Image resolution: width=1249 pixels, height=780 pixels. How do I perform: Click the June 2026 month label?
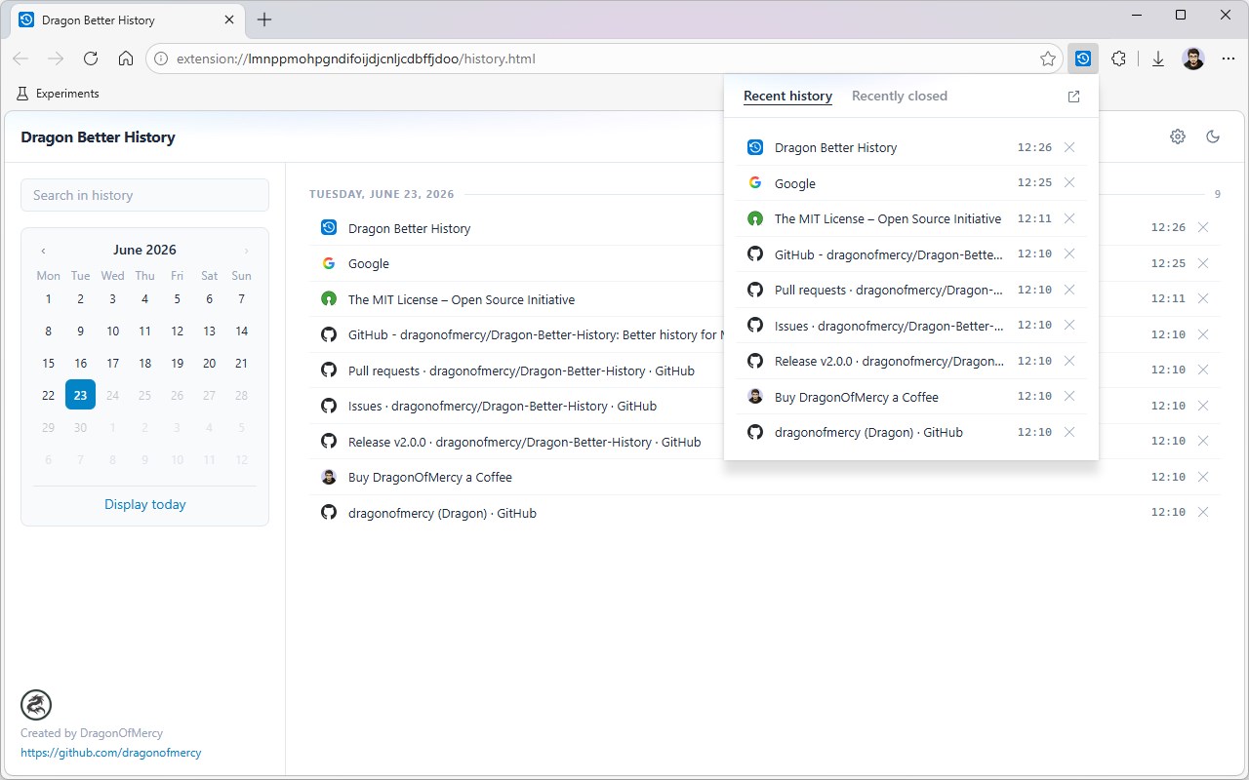tap(144, 251)
